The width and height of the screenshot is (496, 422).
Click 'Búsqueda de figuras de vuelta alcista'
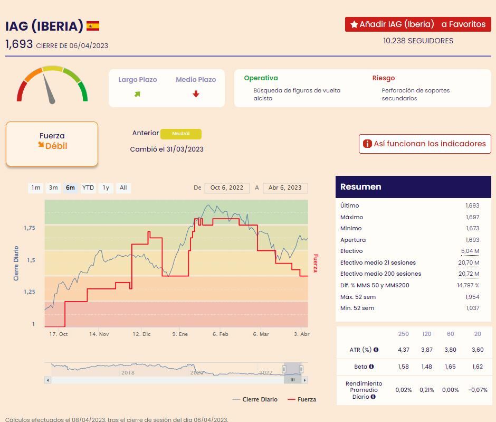(297, 95)
